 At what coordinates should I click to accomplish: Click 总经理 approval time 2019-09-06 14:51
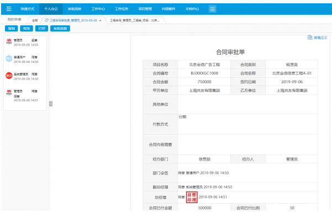pyautogui.click(x=213, y=197)
